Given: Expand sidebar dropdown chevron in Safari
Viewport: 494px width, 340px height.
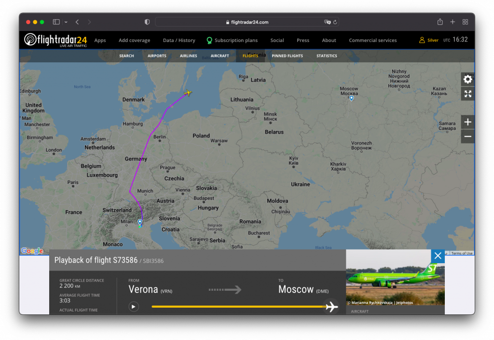Looking at the screenshot, I should coord(66,22).
